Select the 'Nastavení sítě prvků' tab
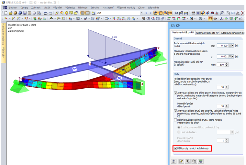 click(x=183, y=32)
